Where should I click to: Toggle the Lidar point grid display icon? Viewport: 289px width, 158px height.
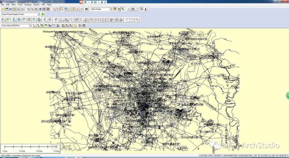84,25
